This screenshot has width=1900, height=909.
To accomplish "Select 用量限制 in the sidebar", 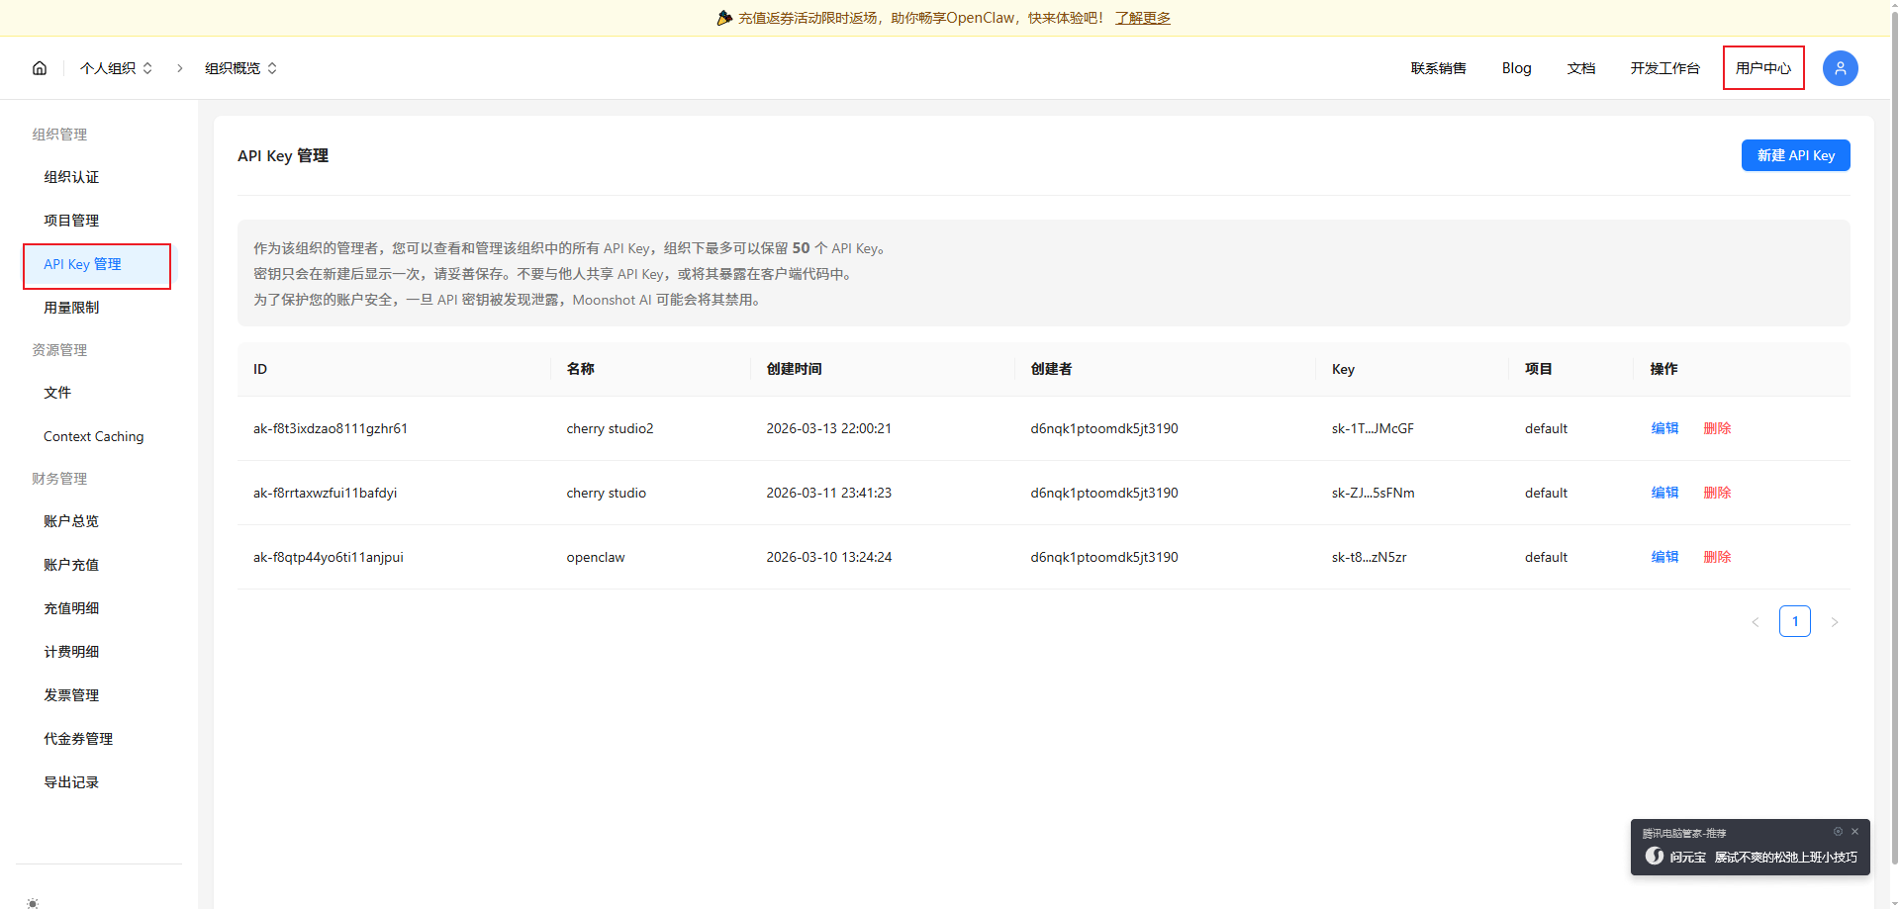I will (71, 308).
